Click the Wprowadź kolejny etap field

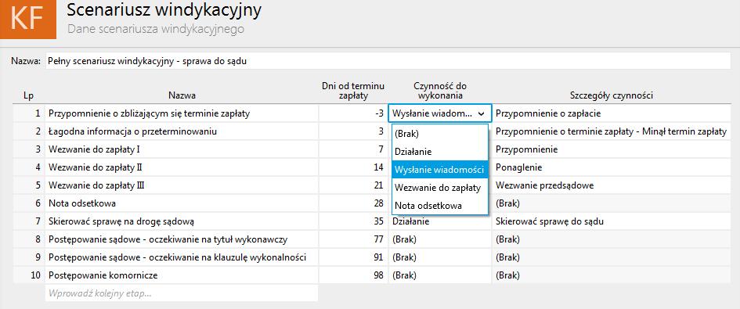click(182, 293)
